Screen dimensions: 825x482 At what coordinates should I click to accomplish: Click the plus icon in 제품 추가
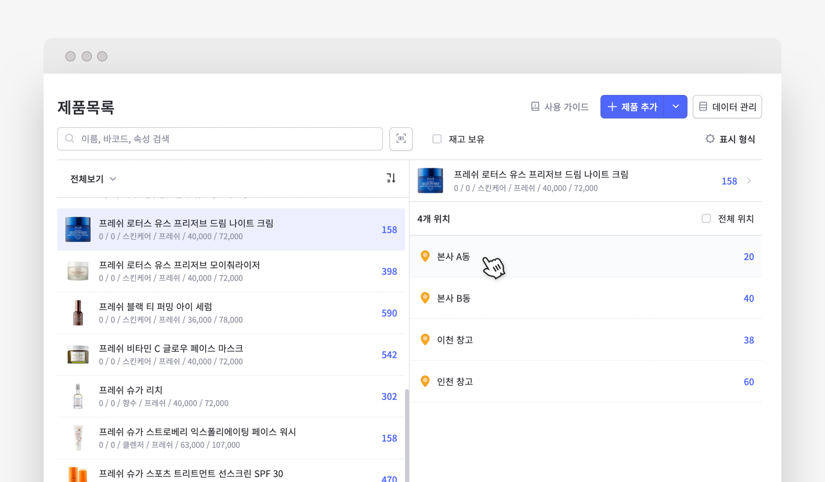pyautogui.click(x=612, y=107)
